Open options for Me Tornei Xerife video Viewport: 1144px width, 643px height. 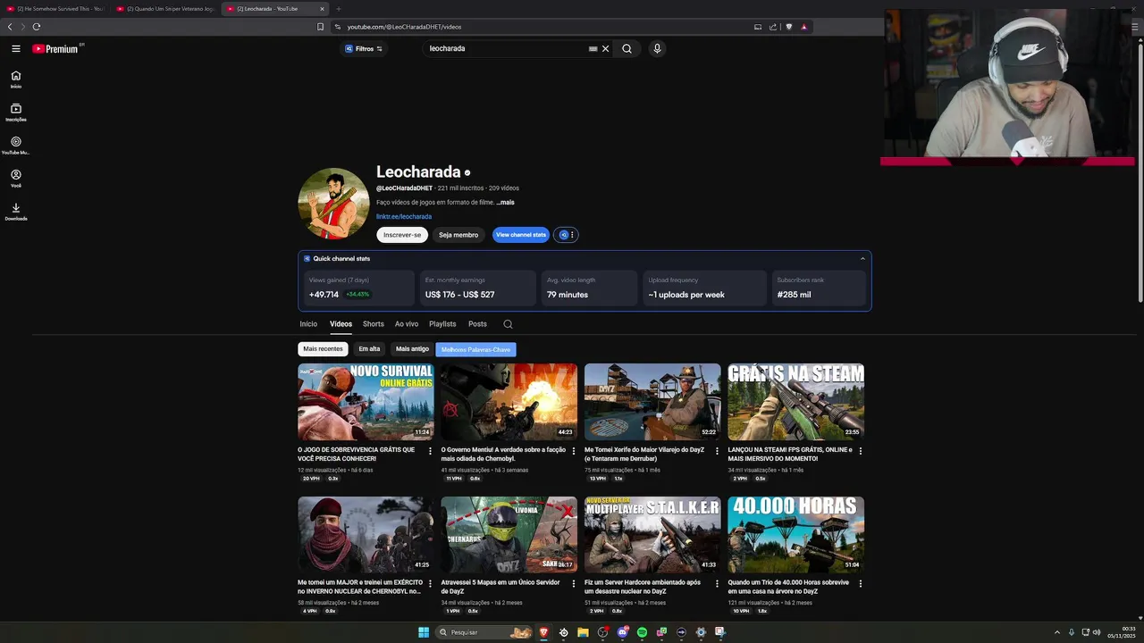(x=717, y=451)
